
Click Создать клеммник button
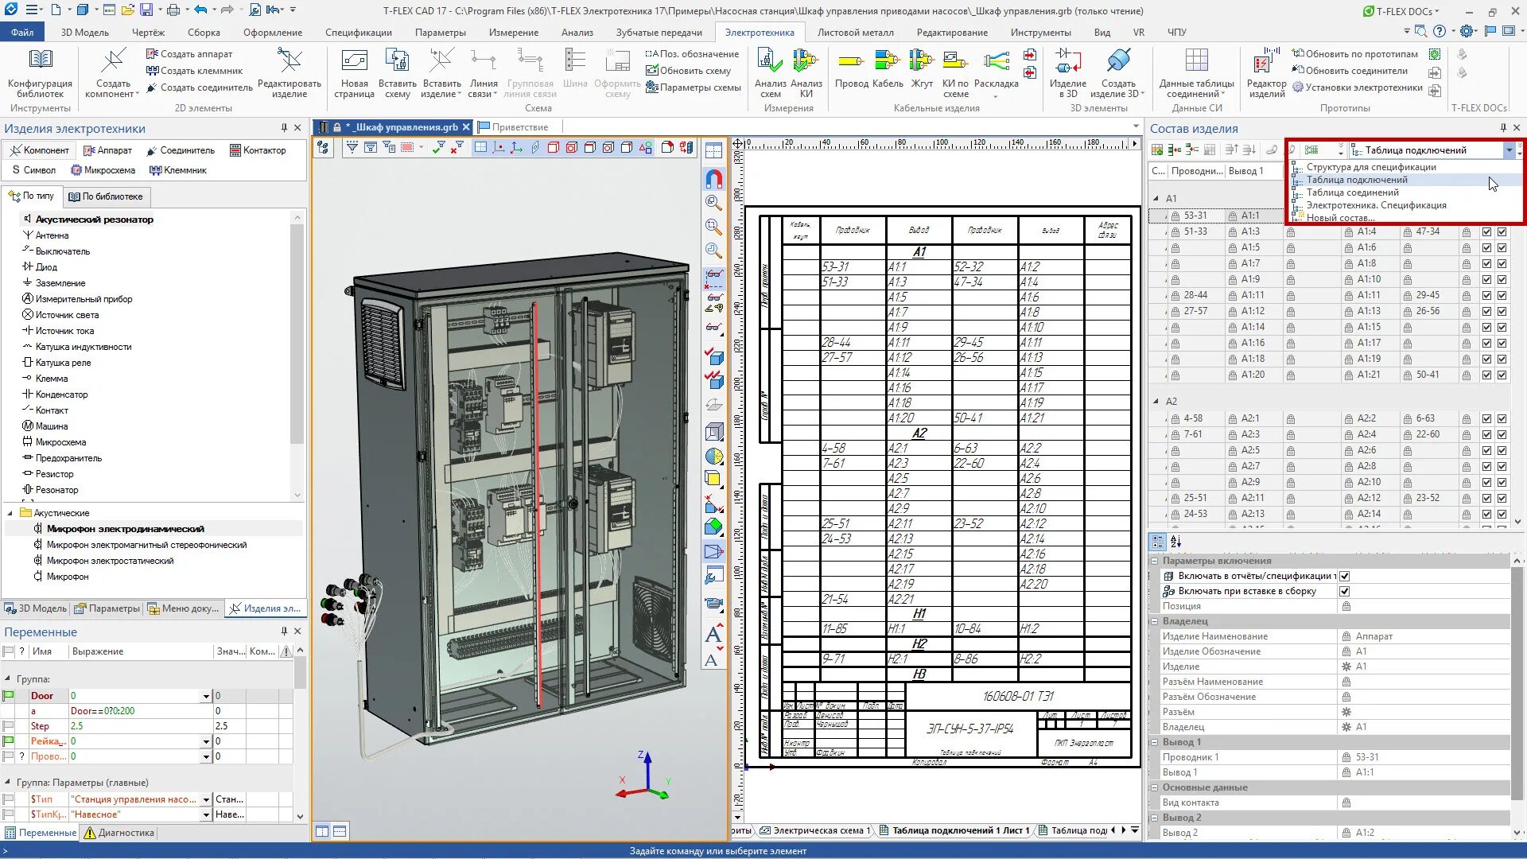[x=195, y=71]
